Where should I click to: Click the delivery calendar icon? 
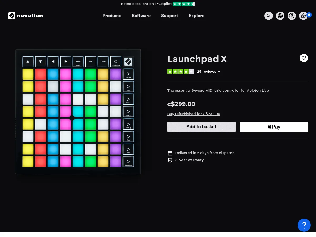tap(170, 153)
